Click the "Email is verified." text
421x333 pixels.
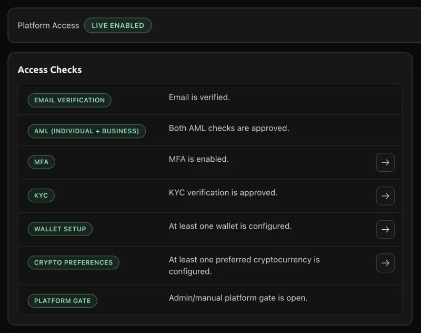pyautogui.click(x=199, y=97)
